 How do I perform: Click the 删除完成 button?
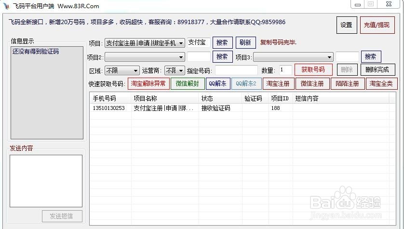pyautogui.click(x=377, y=69)
